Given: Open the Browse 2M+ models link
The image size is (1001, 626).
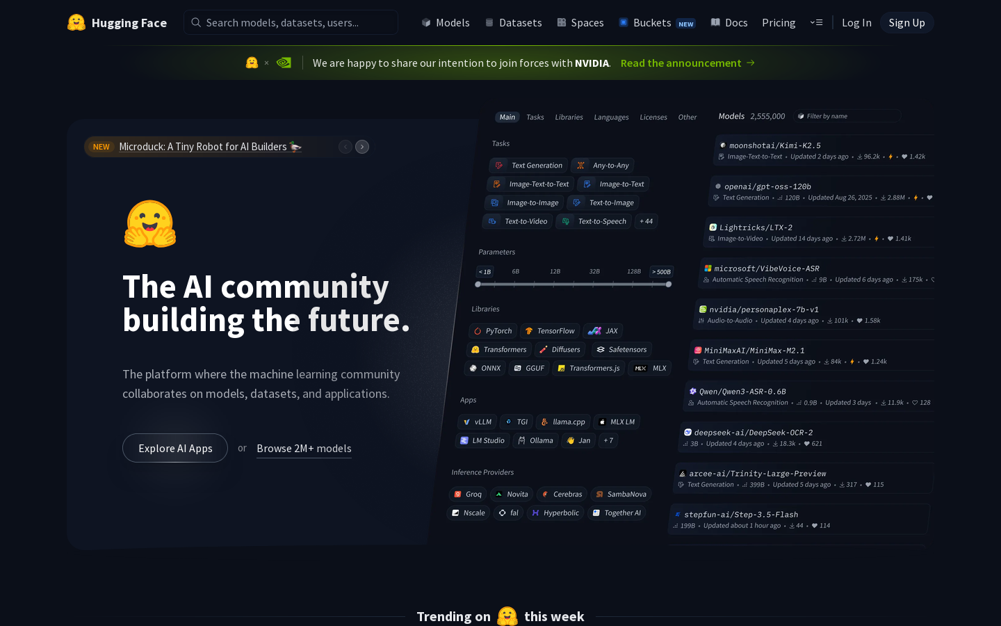Looking at the screenshot, I should 304,449.
